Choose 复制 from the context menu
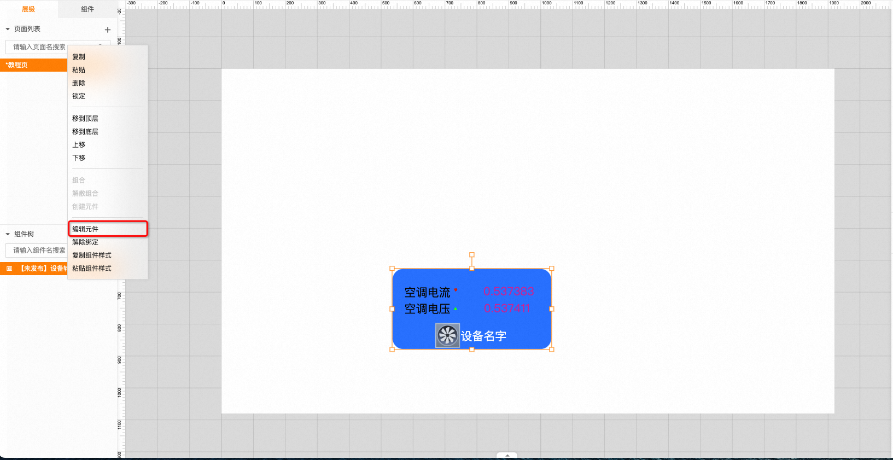Viewport: 893px width, 460px height. [x=108, y=57]
